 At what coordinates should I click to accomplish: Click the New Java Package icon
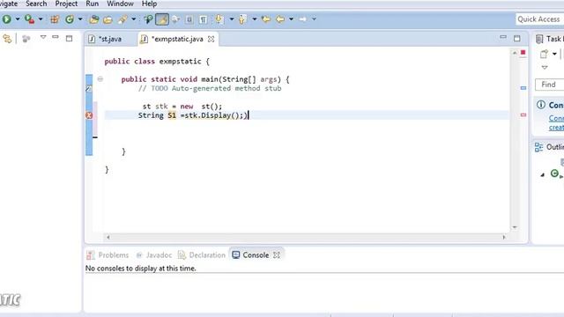pyautogui.click(x=55, y=19)
